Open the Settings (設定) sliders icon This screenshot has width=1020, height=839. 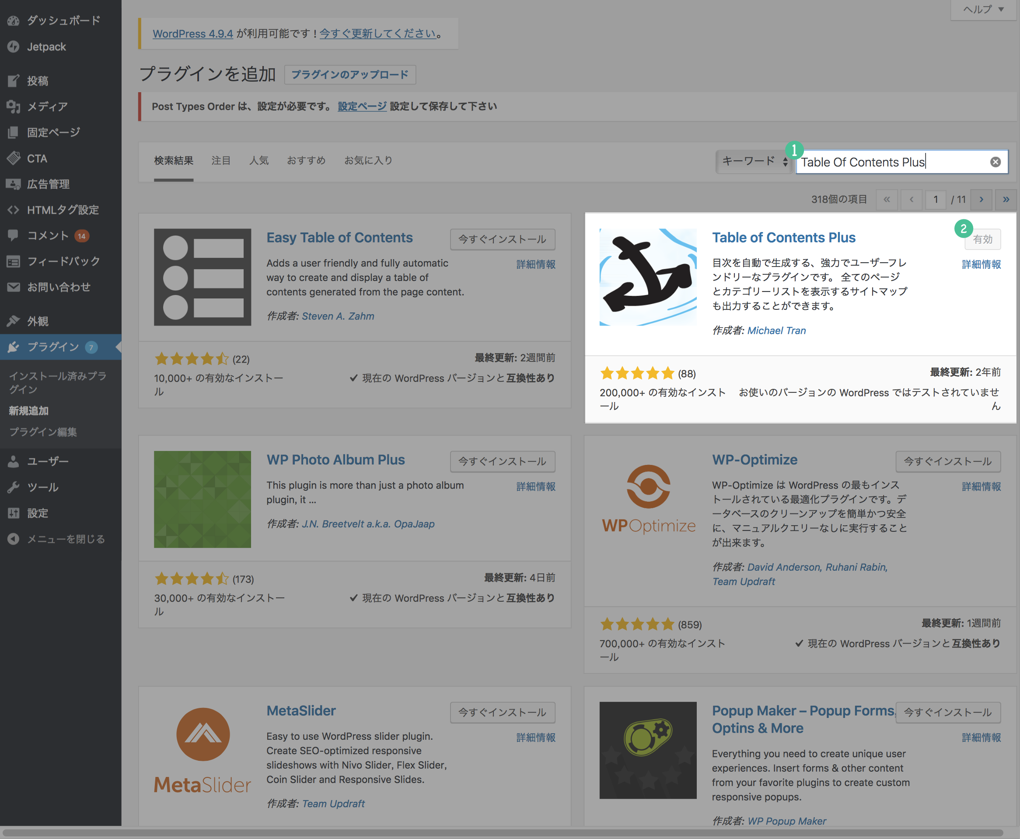pyautogui.click(x=13, y=513)
